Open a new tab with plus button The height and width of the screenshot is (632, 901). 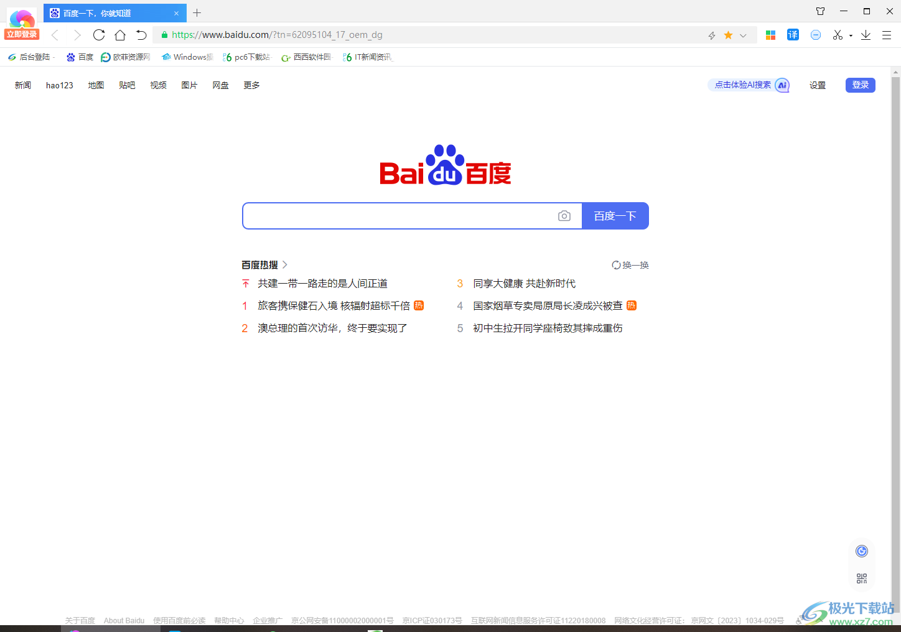point(197,12)
